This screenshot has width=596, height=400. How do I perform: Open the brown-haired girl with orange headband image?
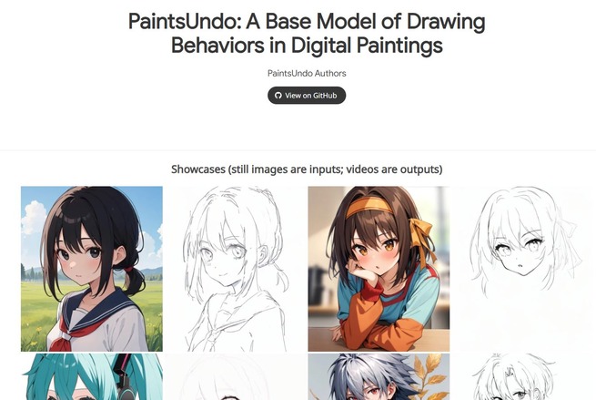tap(379, 269)
